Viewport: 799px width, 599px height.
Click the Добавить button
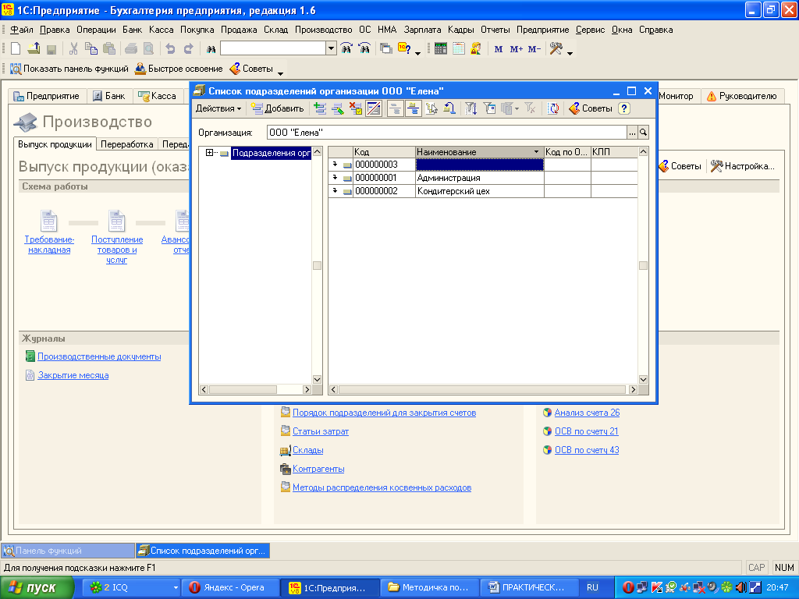coord(278,108)
